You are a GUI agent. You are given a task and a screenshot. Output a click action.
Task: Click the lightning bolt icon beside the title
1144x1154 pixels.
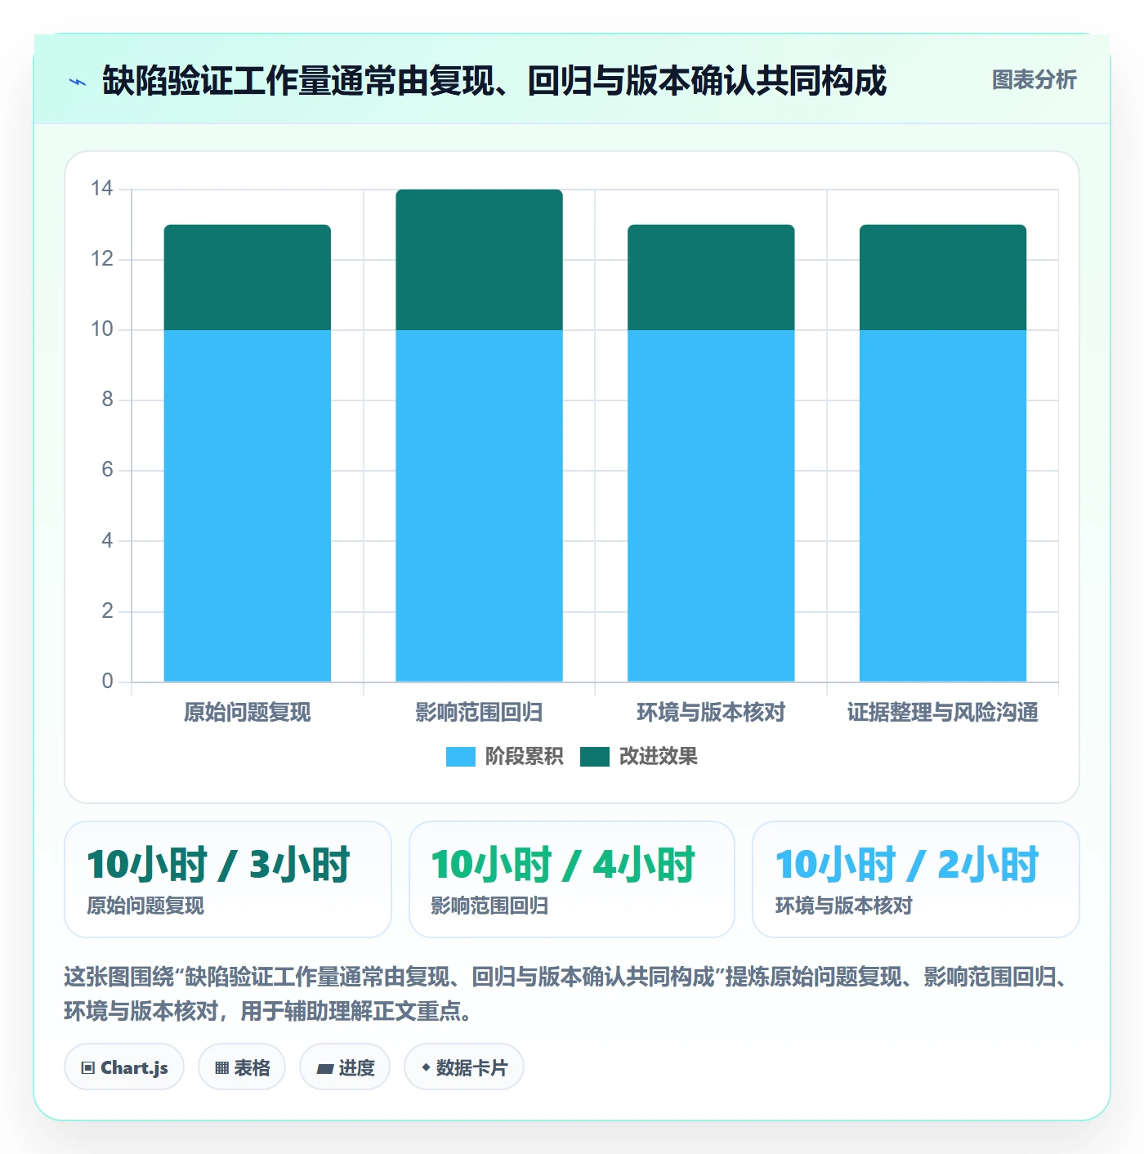pyautogui.click(x=78, y=82)
